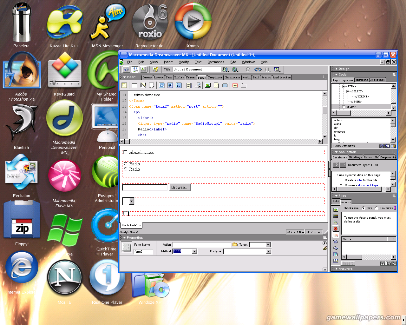Insert a Checkbox form element icon

point(162,85)
